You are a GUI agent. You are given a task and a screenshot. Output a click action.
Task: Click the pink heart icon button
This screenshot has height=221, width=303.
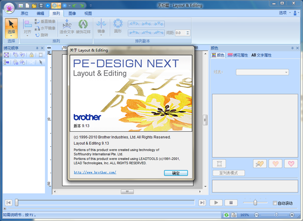tap(291, 164)
